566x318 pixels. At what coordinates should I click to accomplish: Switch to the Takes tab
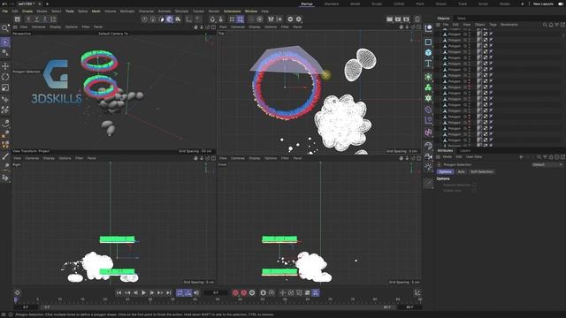coord(462,18)
